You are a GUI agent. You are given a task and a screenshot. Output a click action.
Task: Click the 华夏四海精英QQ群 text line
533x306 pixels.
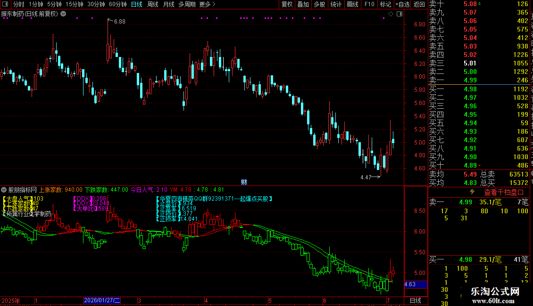(214, 199)
